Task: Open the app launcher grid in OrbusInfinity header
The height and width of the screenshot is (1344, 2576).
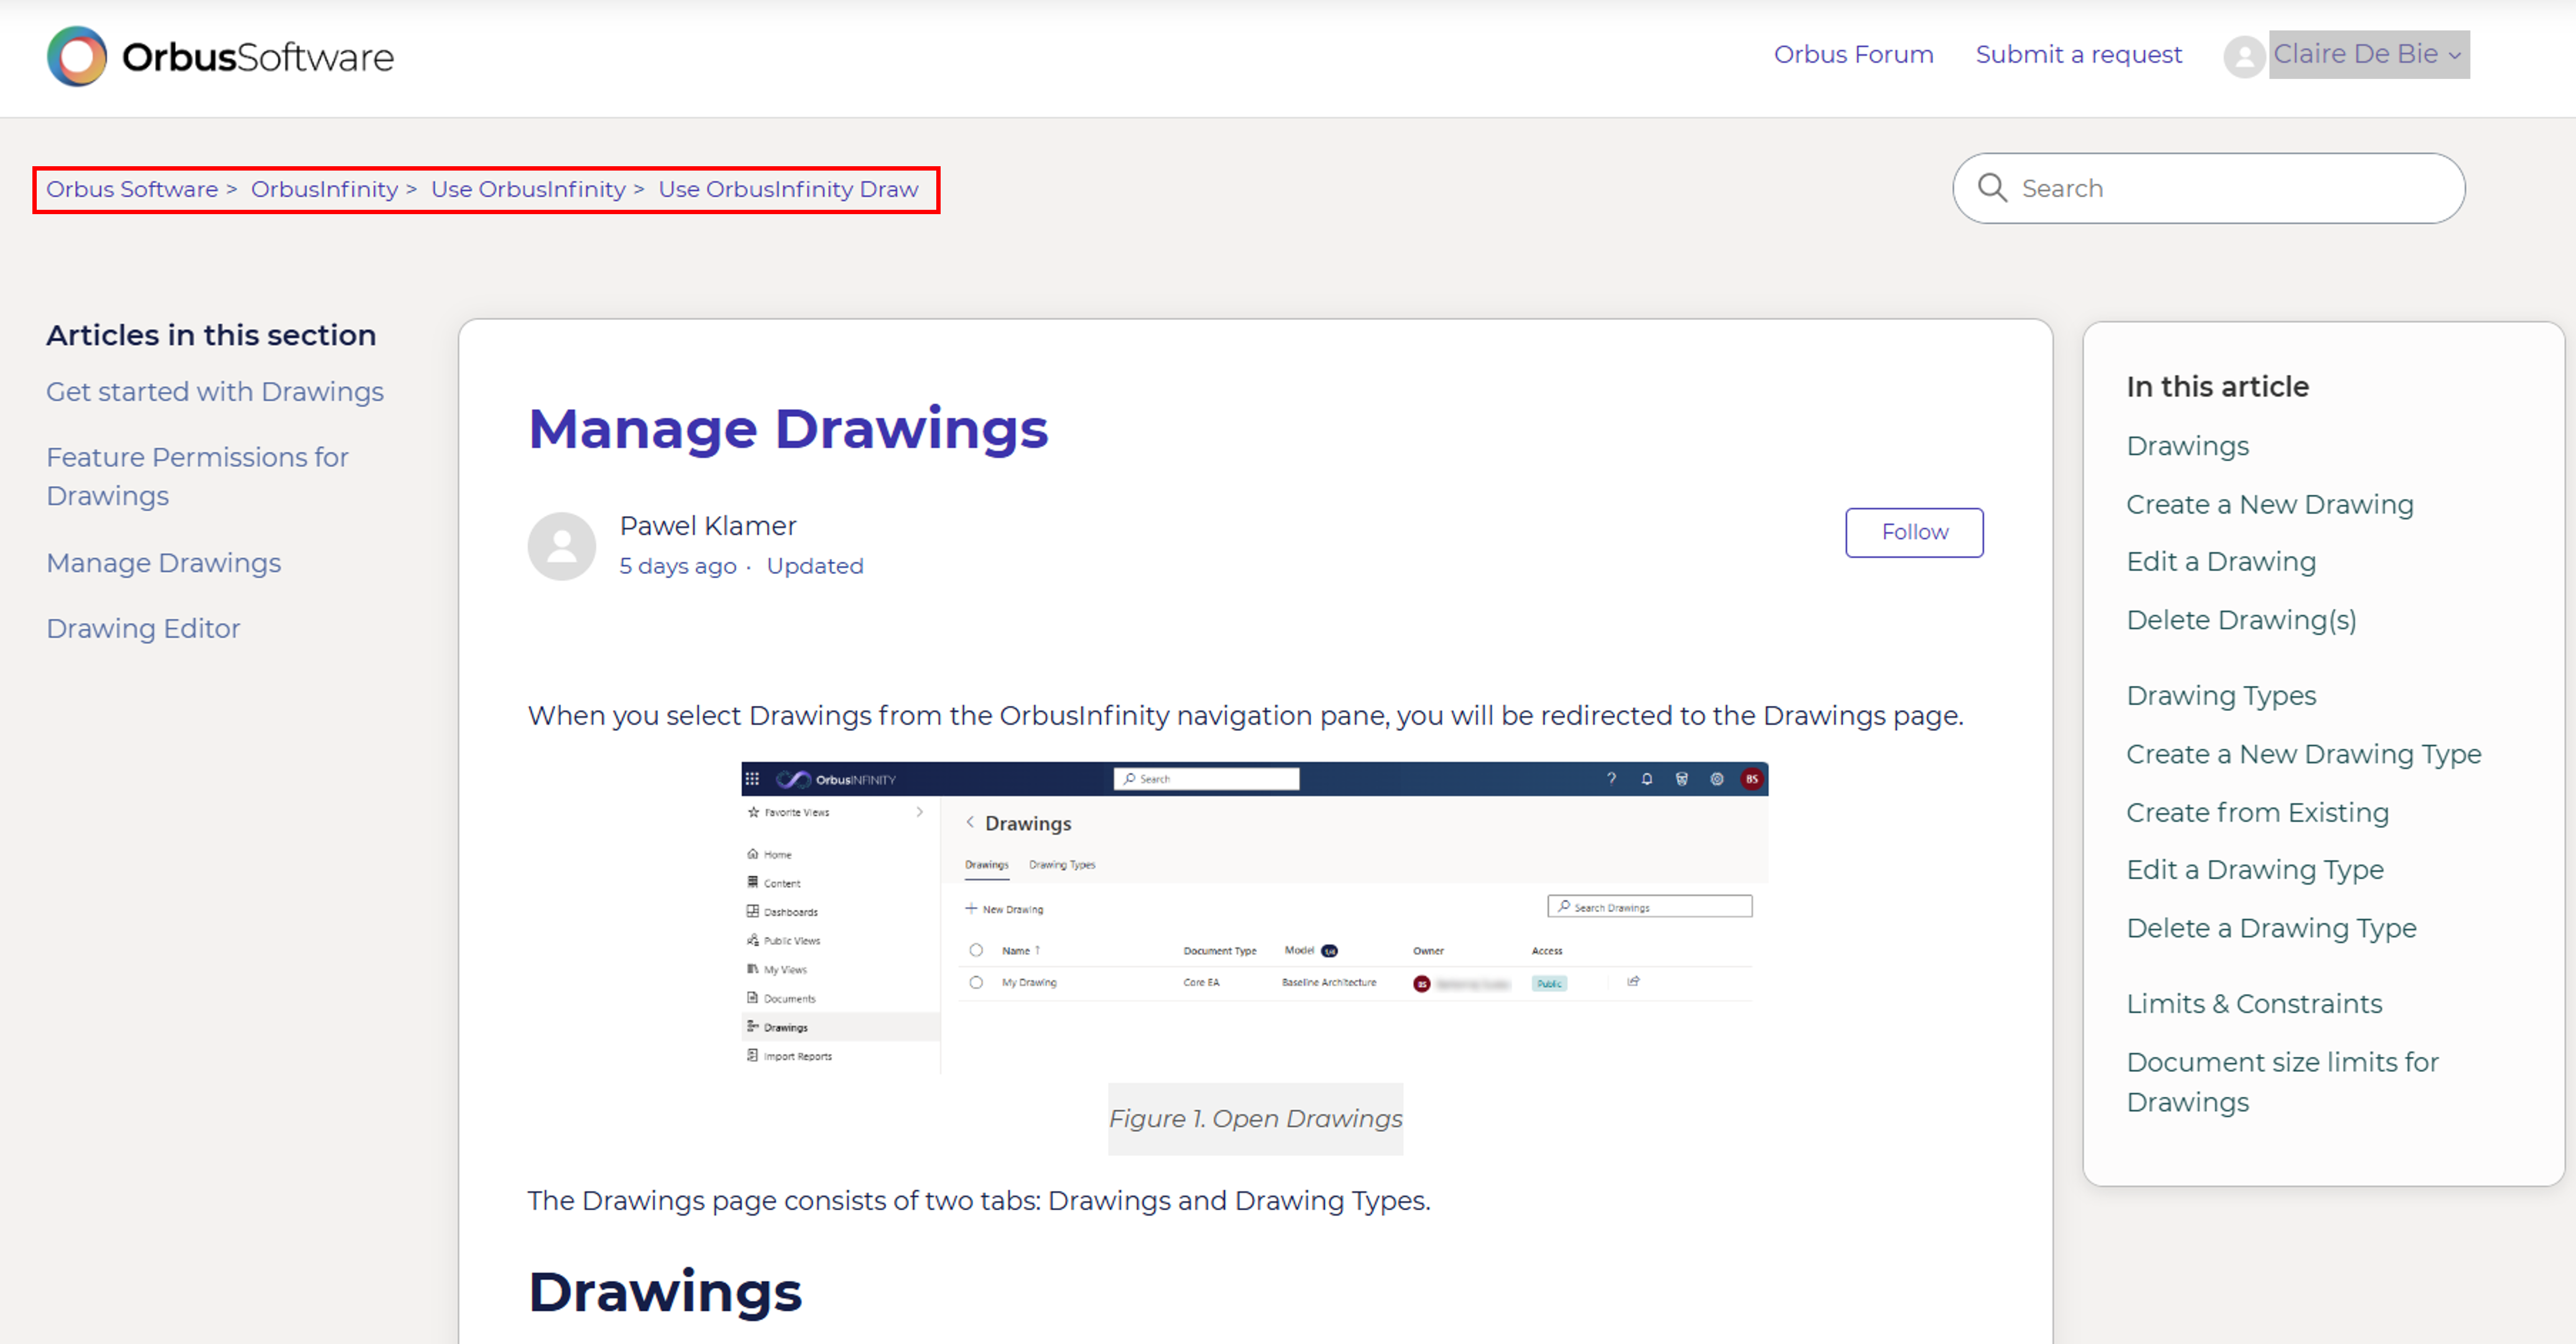Action: click(x=752, y=778)
